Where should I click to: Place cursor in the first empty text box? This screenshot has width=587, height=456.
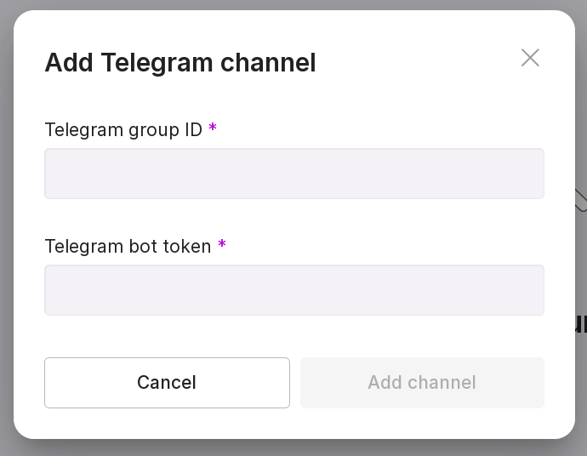pyautogui.click(x=293, y=174)
